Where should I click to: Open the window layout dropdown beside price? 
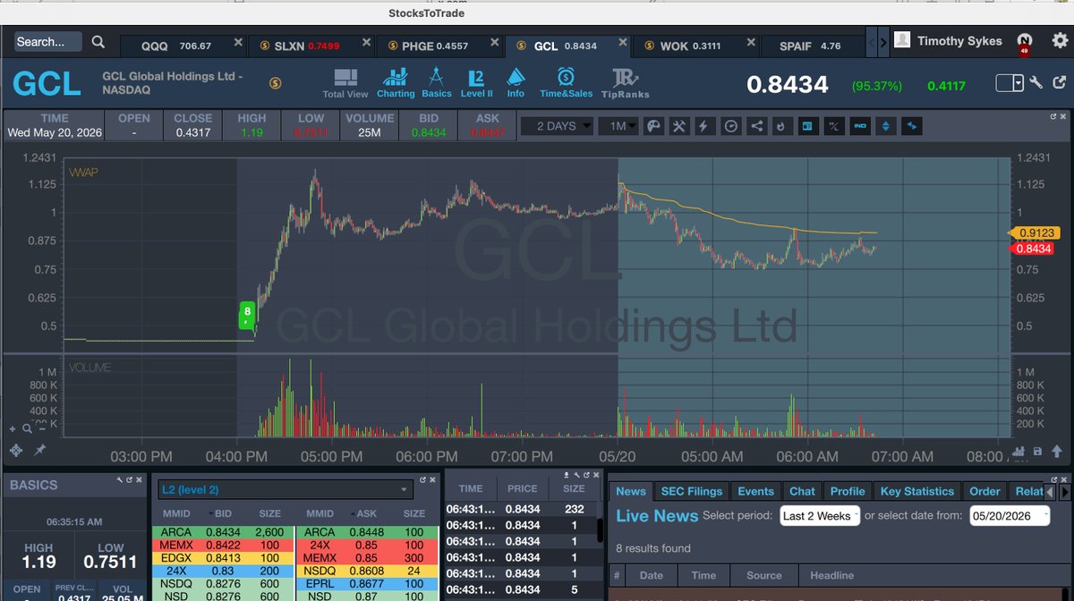click(x=1010, y=83)
